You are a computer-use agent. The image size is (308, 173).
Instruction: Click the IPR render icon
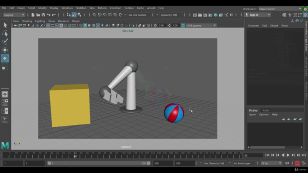[205, 15]
